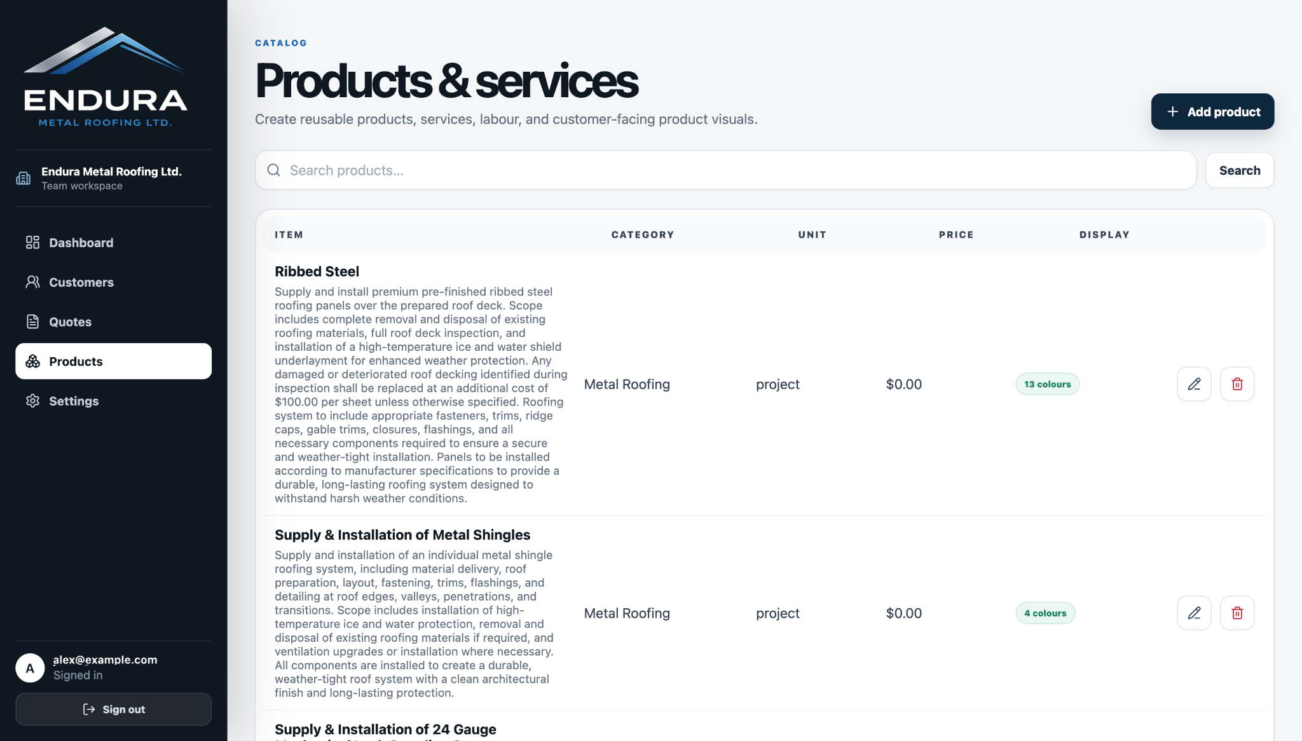
Task: Click project unit in Ribbed Steel row
Action: click(x=778, y=384)
